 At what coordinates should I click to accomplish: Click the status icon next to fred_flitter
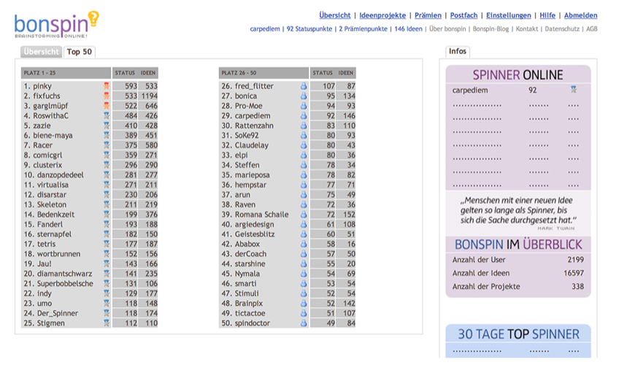point(304,86)
